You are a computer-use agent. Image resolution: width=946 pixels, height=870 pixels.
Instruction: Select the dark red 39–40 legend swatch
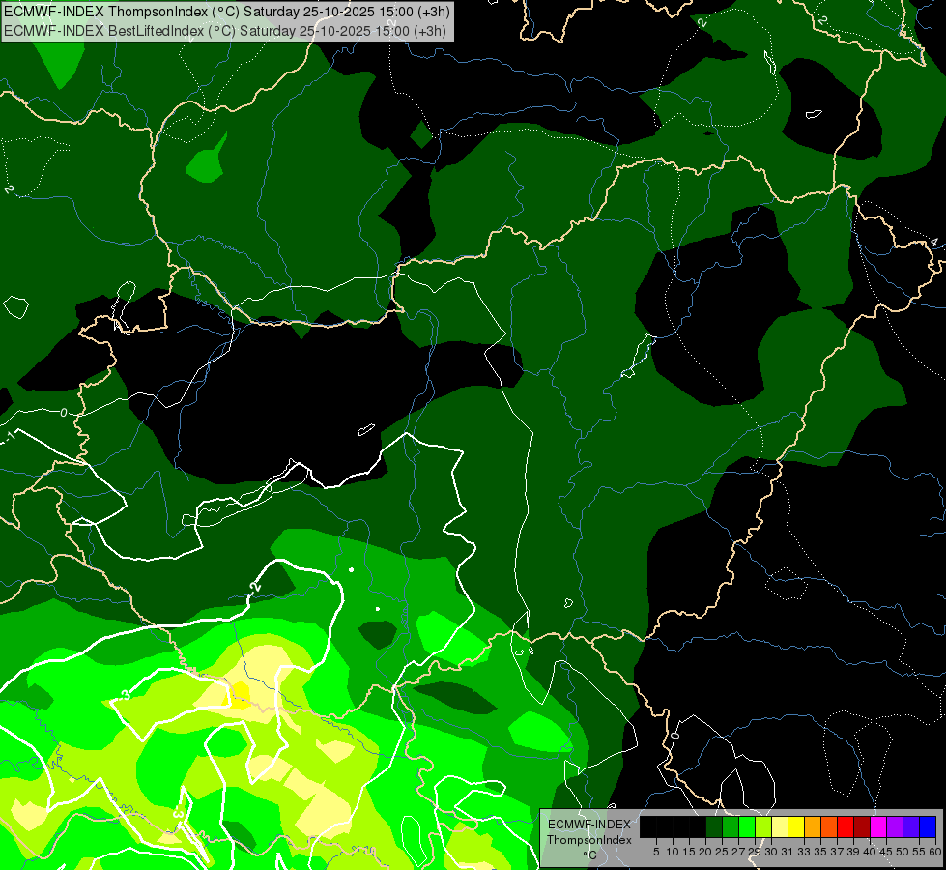tap(862, 826)
